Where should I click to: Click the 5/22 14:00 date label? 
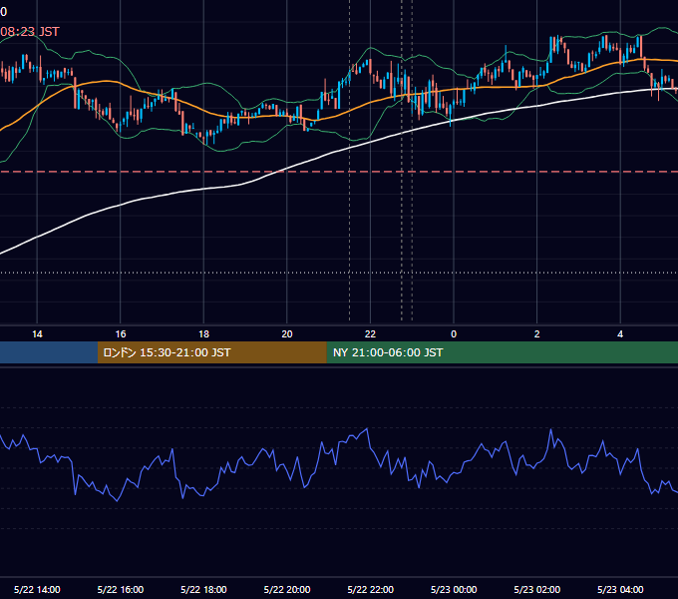click(37, 589)
